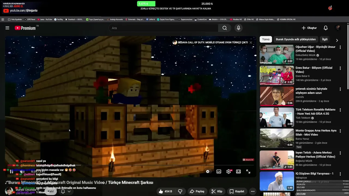The width and height of the screenshot is (349, 196).
Task: Open Isyan Tetick Adana Merkez thumbnail
Action: point(277,160)
